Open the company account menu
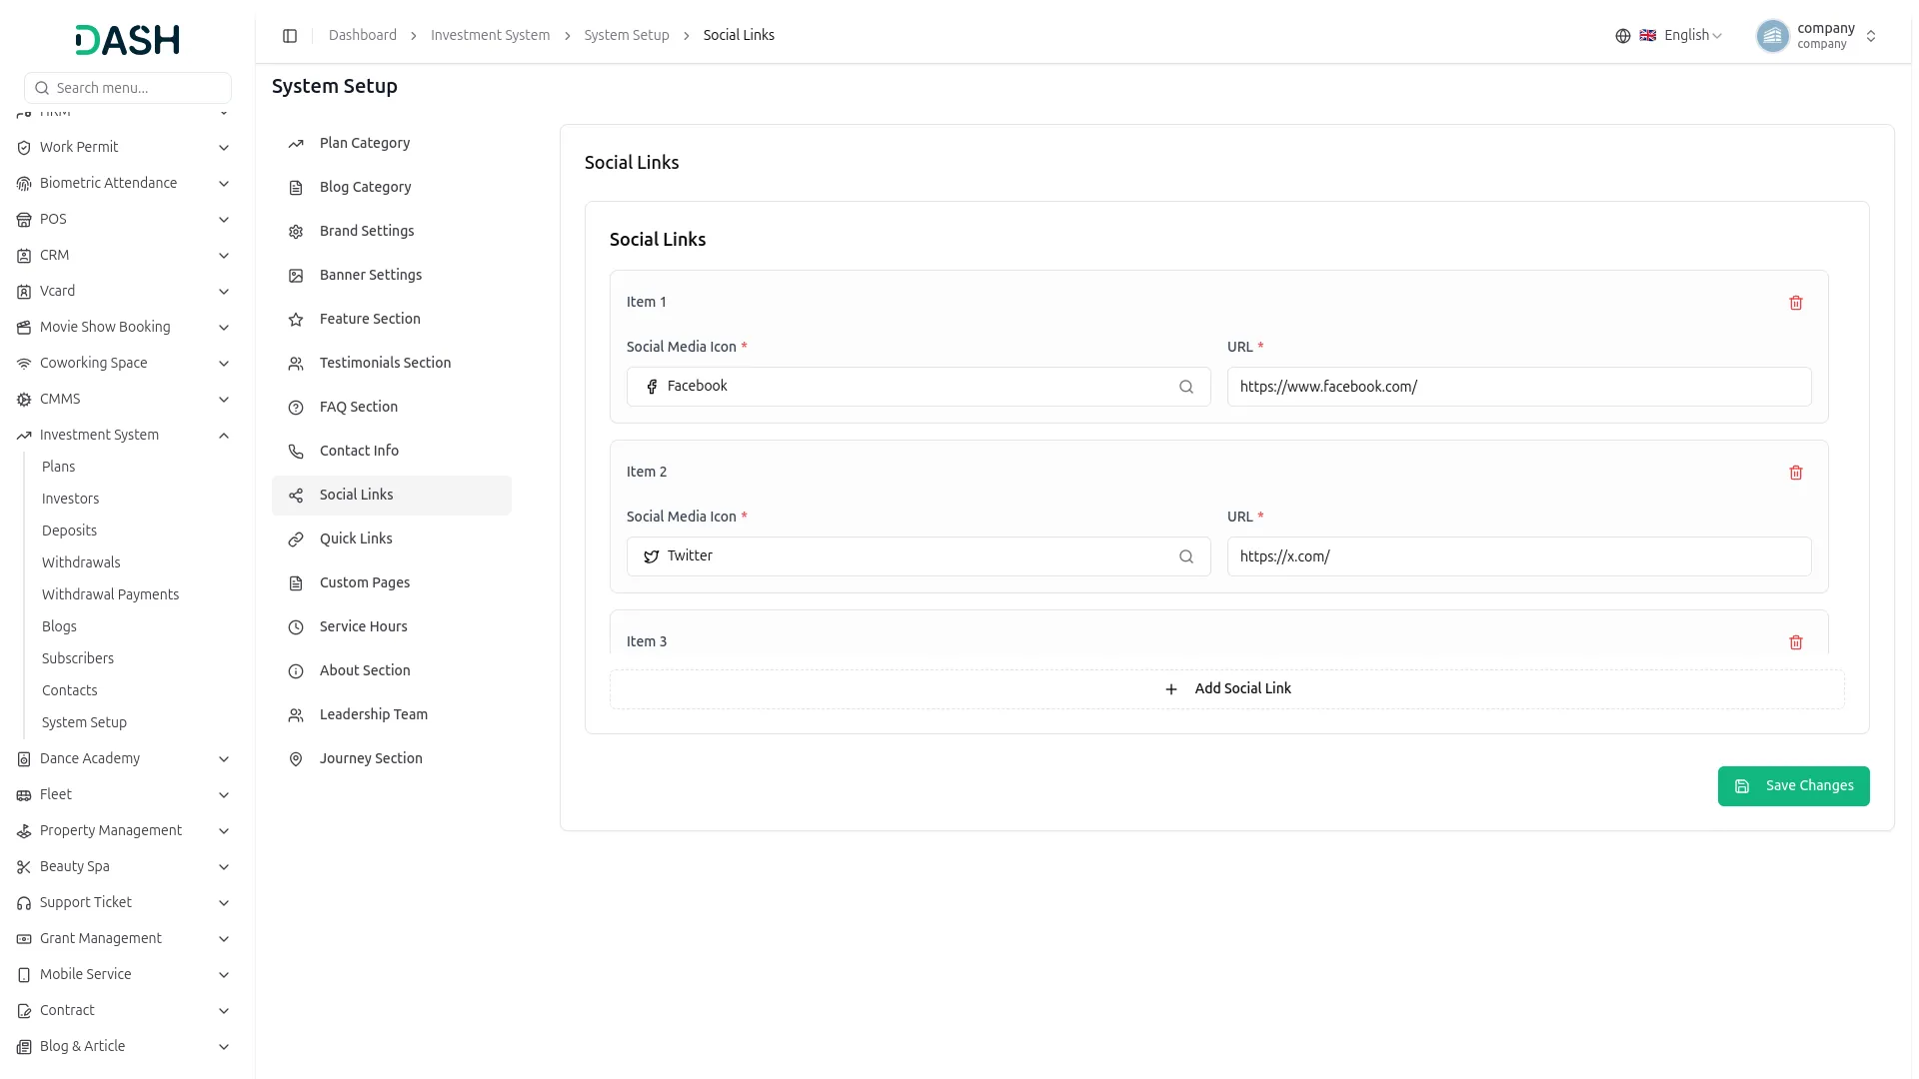The width and height of the screenshot is (1919, 1079). click(1817, 36)
